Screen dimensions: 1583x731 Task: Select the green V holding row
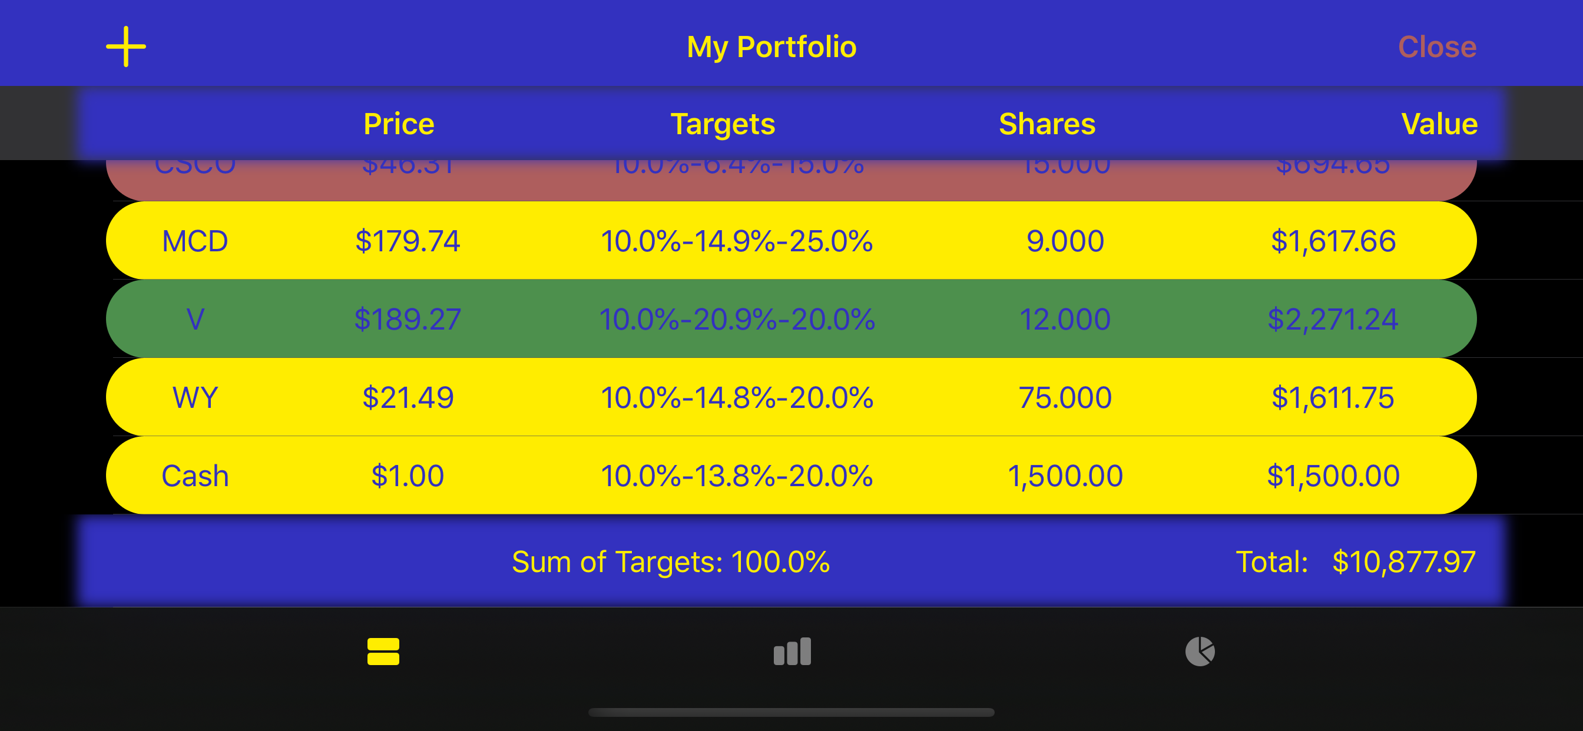click(x=791, y=319)
